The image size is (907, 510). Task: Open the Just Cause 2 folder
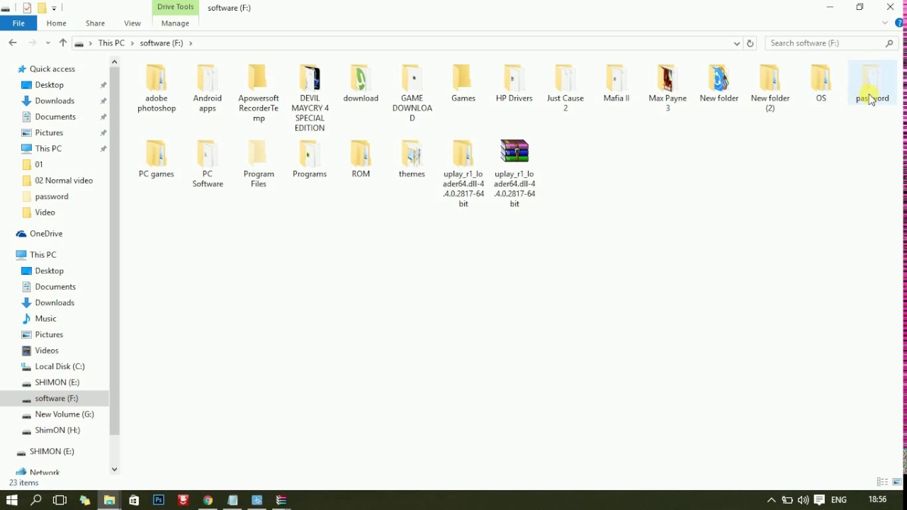tap(565, 88)
